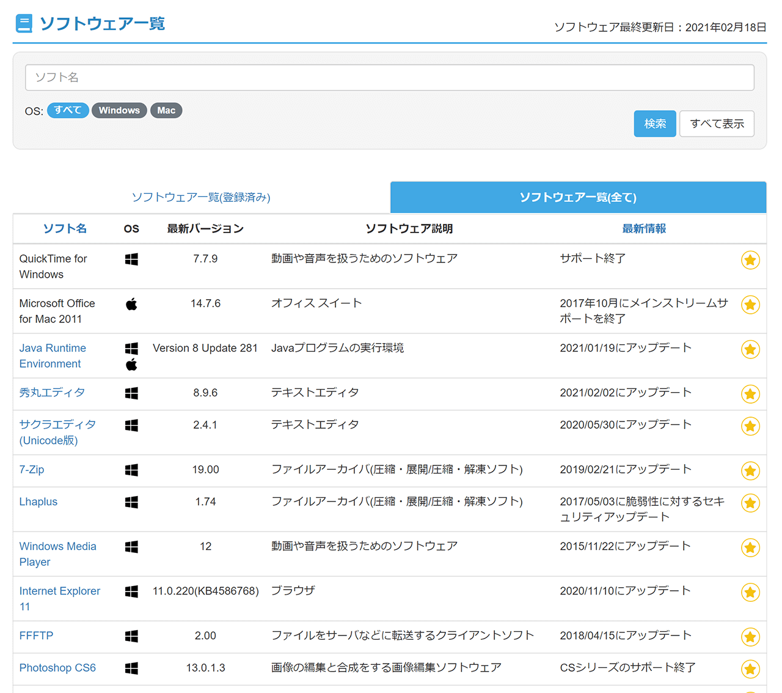Switch to ソフトウェア一覧(全て) tab

578,197
